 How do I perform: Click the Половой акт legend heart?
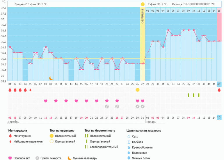coord(10,158)
